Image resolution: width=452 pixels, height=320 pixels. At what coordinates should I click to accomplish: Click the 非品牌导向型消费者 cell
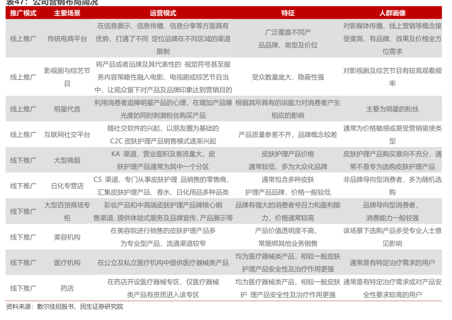coord(393,186)
